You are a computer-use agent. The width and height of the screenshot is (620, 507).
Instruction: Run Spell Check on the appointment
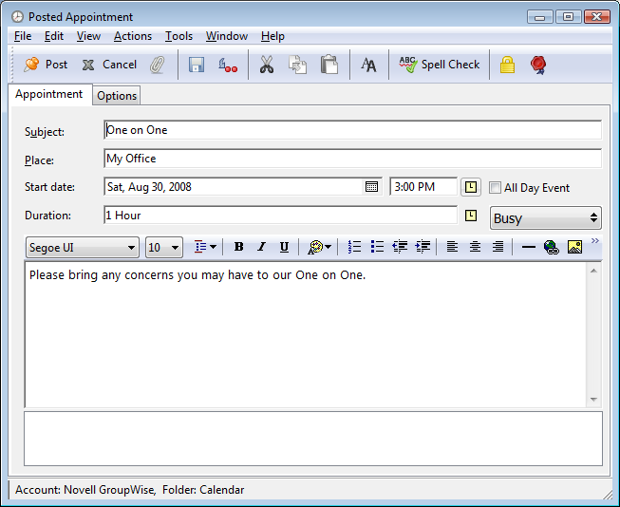tap(440, 65)
